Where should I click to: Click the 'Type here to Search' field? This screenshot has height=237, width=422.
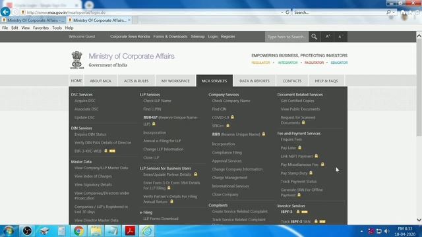click(287, 37)
